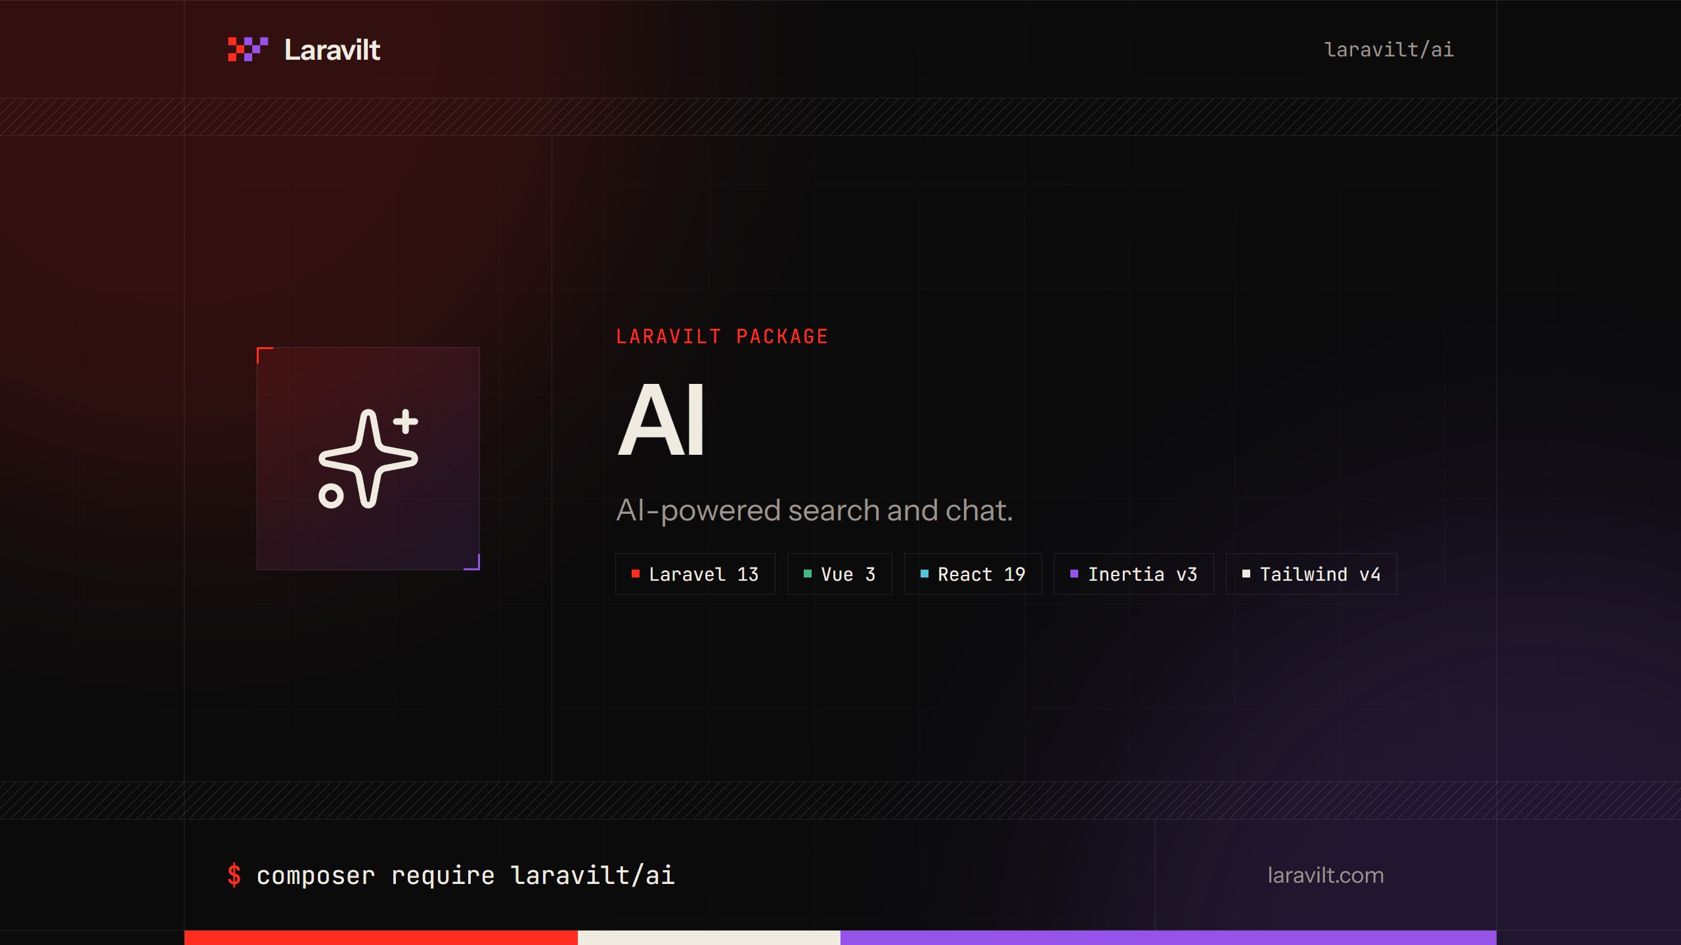The height and width of the screenshot is (945, 1681).
Task: Click the laravilt/ai package label
Action: [x=1389, y=50]
